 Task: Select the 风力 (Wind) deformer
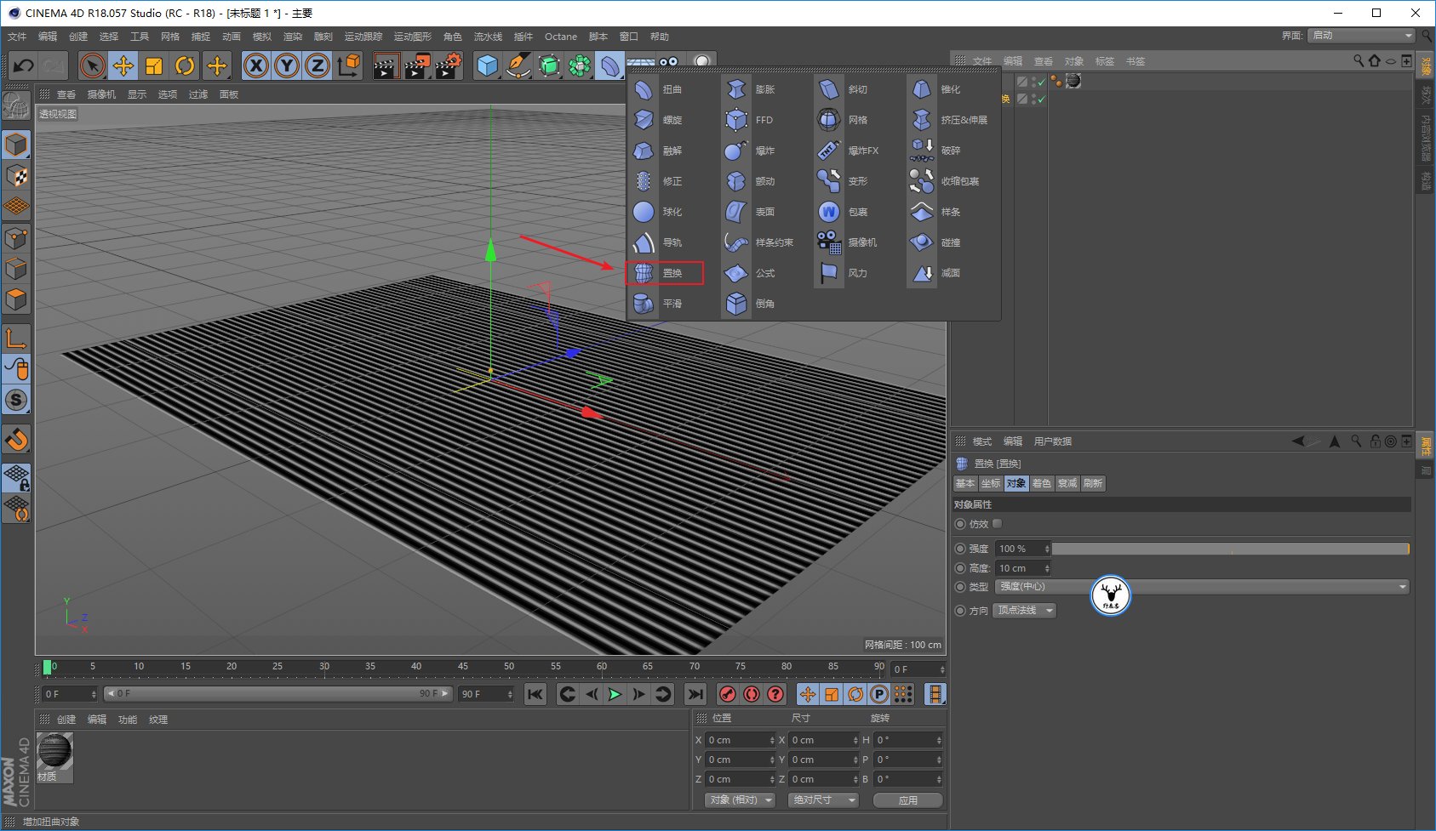point(829,273)
